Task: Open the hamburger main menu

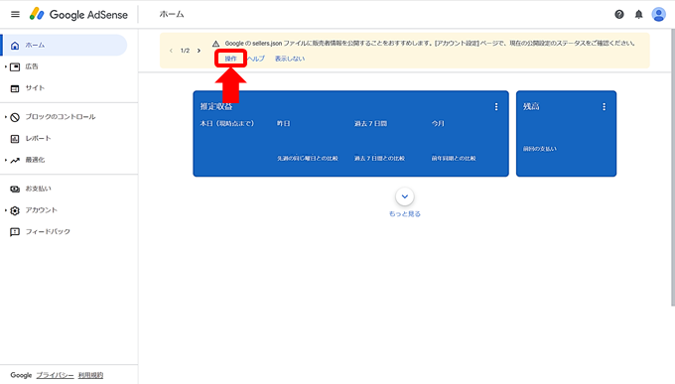Action: coord(15,14)
